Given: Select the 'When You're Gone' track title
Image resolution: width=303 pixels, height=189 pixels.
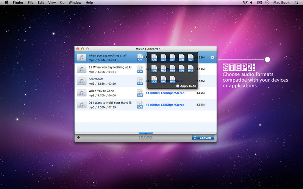Looking at the screenshot, I should (101, 91).
